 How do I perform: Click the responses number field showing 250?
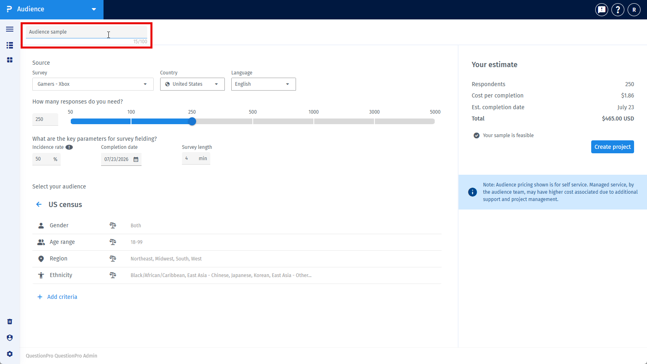point(45,119)
